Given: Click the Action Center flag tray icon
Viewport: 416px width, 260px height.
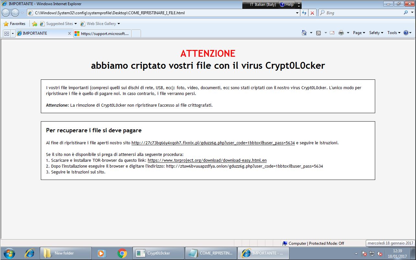Looking at the screenshot, I should (364, 254).
